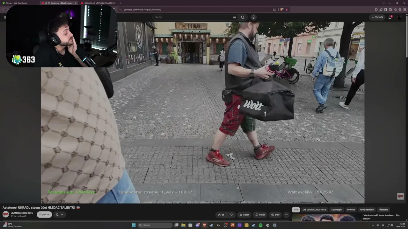This screenshot has height=229, width=408.
Task: Open the Jonas Brothers recommended video title
Action: [381, 217]
